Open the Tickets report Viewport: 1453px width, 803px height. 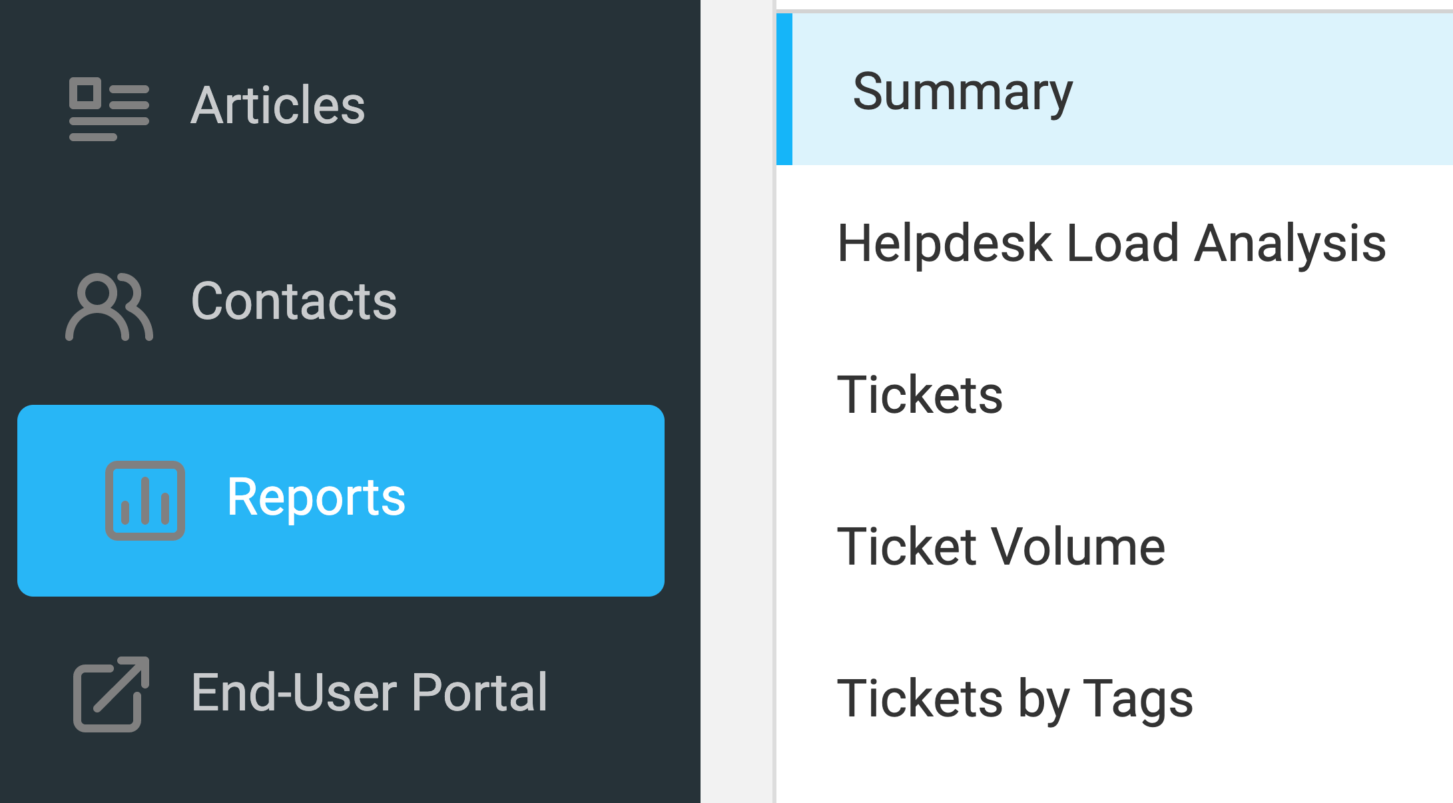919,395
